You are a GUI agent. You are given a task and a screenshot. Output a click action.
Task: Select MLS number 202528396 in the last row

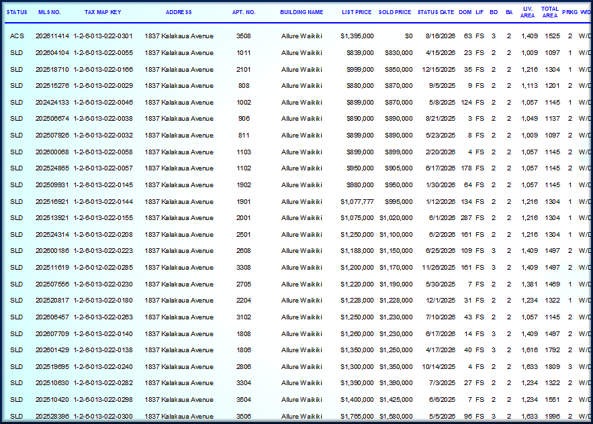(52, 416)
